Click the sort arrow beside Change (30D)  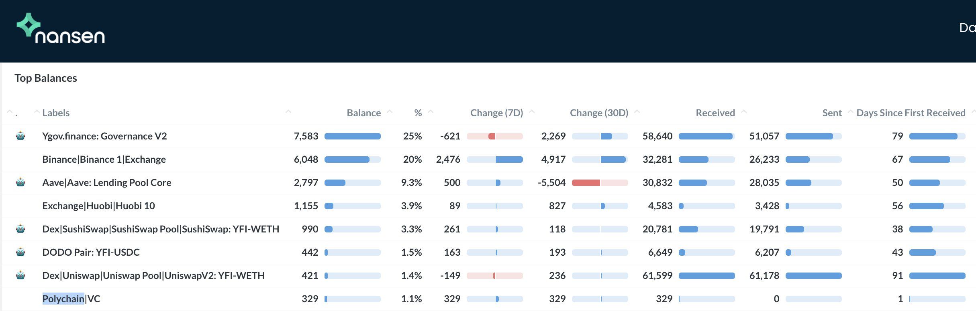637,112
